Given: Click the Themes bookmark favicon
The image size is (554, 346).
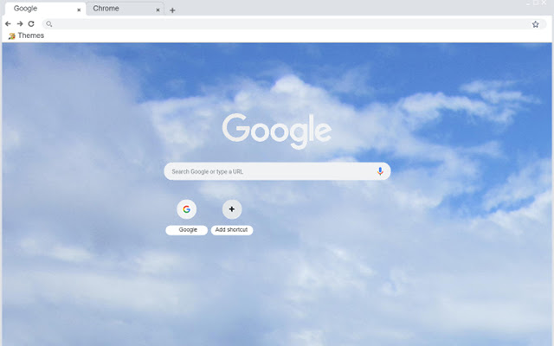Looking at the screenshot, I should pyautogui.click(x=11, y=36).
